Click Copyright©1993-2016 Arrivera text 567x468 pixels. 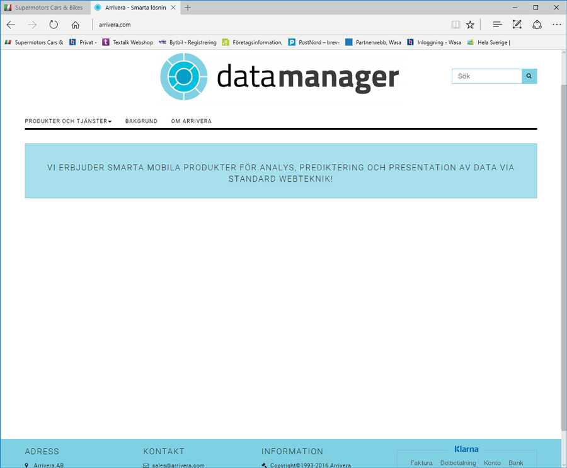(x=310, y=465)
